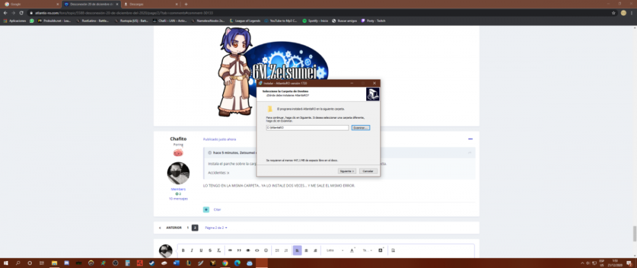This screenshot has height=268, width=637.
Task: Click the Siguiente button in the installer
Action: 347,171
